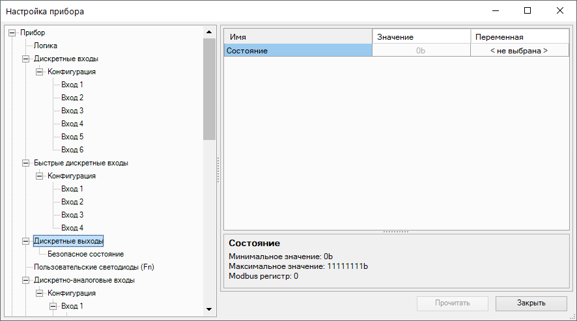Select Вход 2 under Быстрые дискретные входы
577x321 pixels.
(72, 202)
